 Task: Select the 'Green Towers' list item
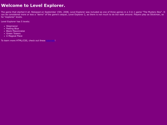pos(13,33)
